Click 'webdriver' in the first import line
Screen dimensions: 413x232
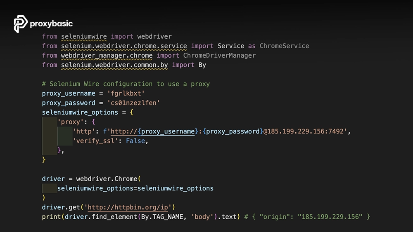154,37
